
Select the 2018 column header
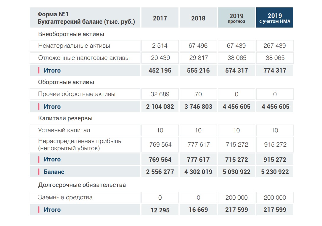click(198, 18)
